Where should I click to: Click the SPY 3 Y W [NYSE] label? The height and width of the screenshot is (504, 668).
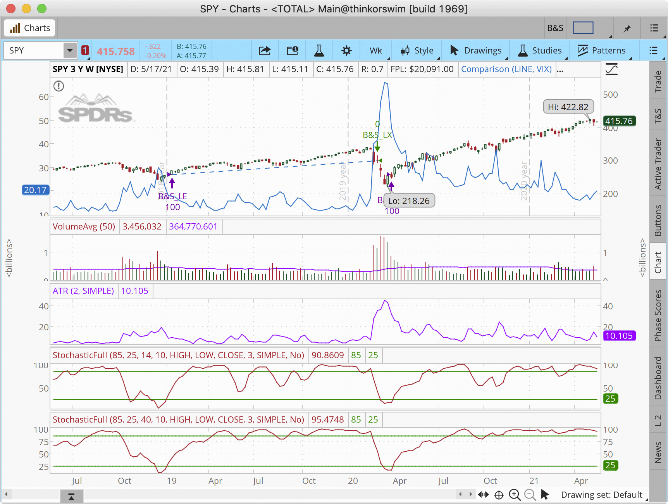(x=88, y=69)
